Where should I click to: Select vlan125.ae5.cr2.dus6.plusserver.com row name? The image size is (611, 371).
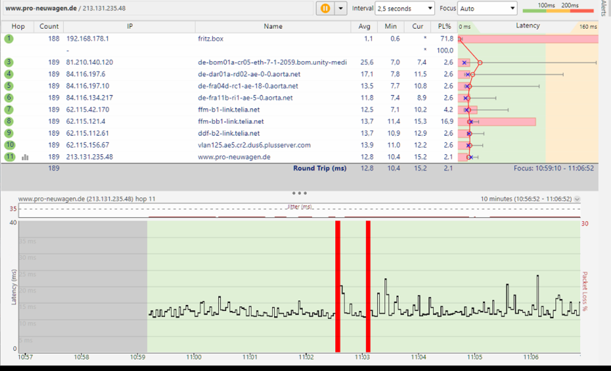point(254,145)
